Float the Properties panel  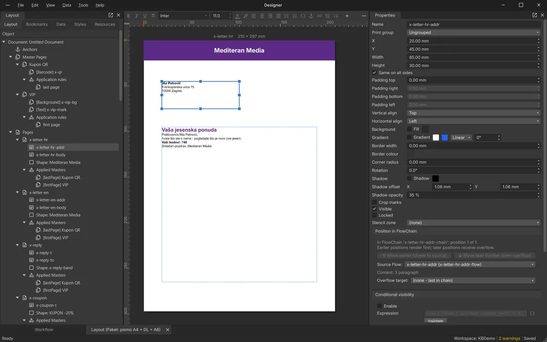coord(535,15)
